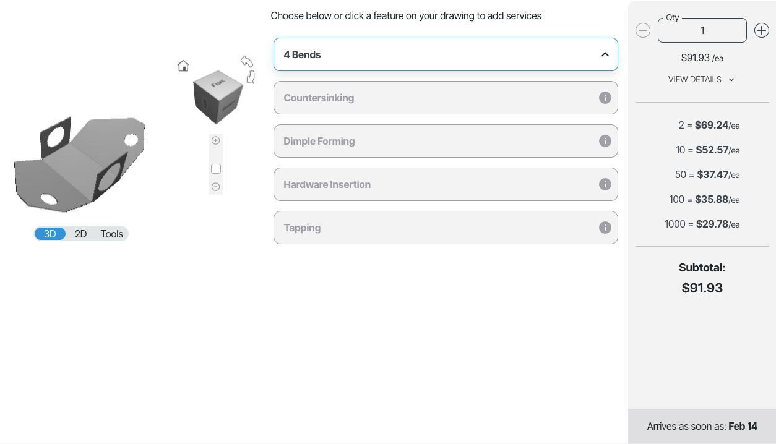Show info for Dimple Forming service
The image size is (776, 444).
605,141
